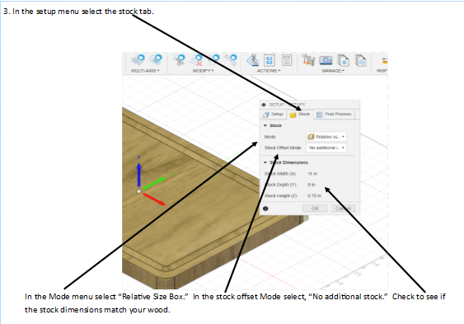The height and width of the screenshot is (324, 464).
Task: Click the Simulate icon in the Actions group
Action: pos(252,60)
